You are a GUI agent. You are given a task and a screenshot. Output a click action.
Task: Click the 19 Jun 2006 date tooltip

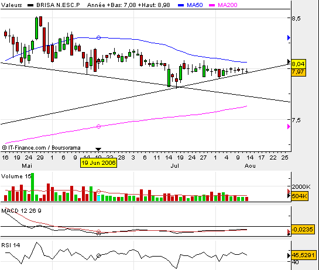pyautogui.click(x=98, y=162)
